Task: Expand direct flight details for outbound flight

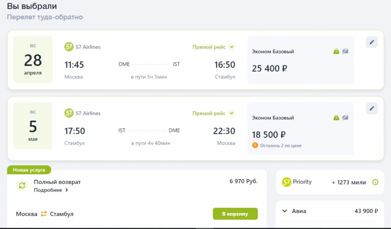Action: click(231, 47)
